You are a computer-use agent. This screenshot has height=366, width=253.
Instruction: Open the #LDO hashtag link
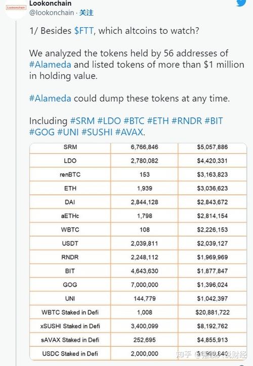coord(109,121)
